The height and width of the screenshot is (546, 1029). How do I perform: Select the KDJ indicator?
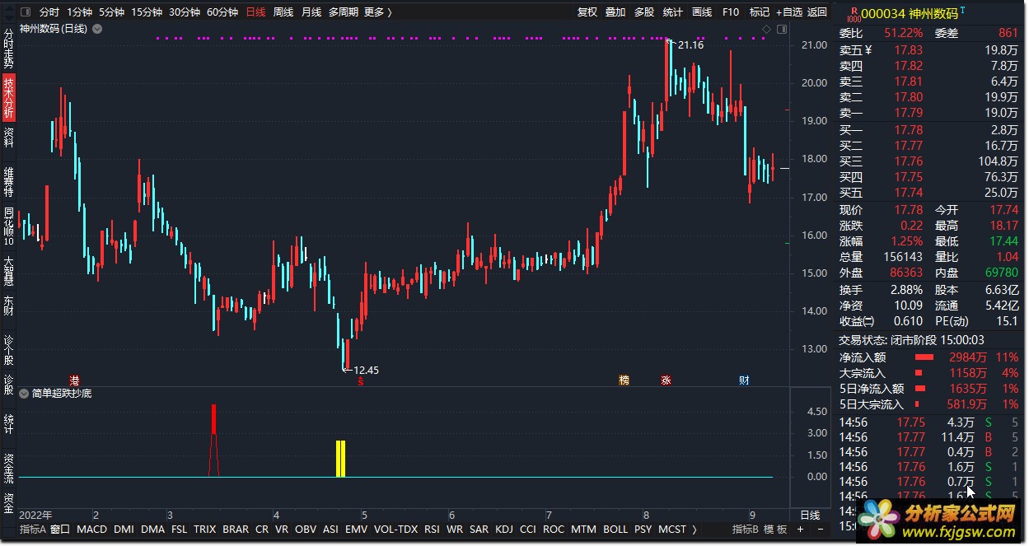coord(503,529)
